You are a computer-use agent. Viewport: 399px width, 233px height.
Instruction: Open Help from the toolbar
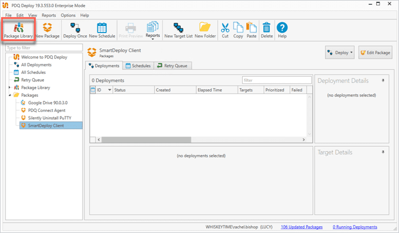(x=282, y=30)
